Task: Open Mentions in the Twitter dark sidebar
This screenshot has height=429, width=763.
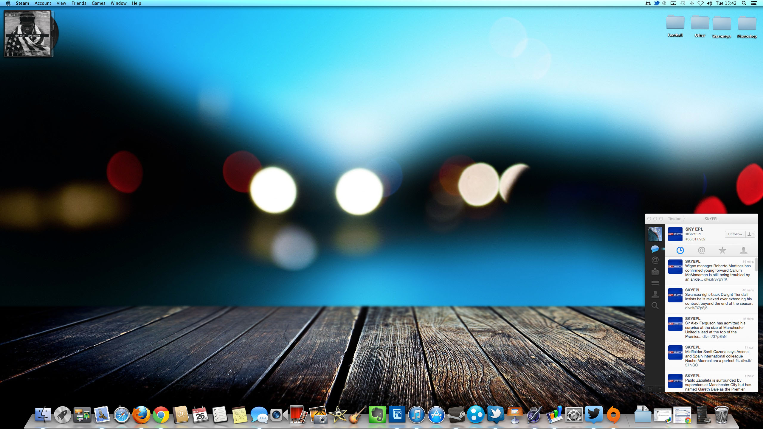Action: (x=655, y=260)
